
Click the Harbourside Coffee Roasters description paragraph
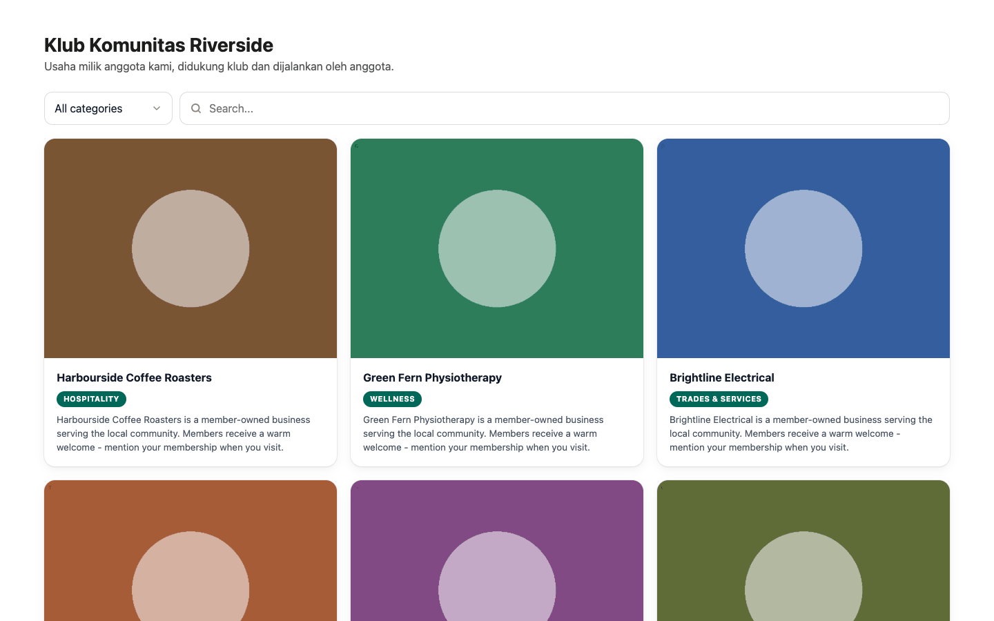click(184, 433)
